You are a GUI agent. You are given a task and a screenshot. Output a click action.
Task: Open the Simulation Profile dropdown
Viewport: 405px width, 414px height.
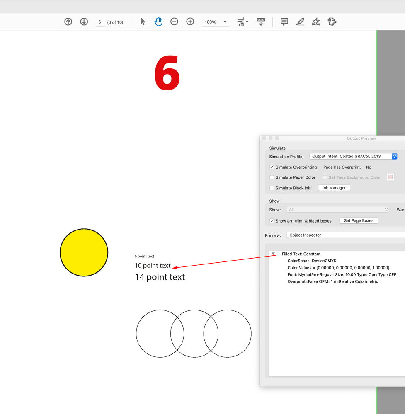pyautogui.click(x=353, y=156)
